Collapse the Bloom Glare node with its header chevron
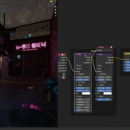This screenshot has width=130, height=130. point(98,54)
